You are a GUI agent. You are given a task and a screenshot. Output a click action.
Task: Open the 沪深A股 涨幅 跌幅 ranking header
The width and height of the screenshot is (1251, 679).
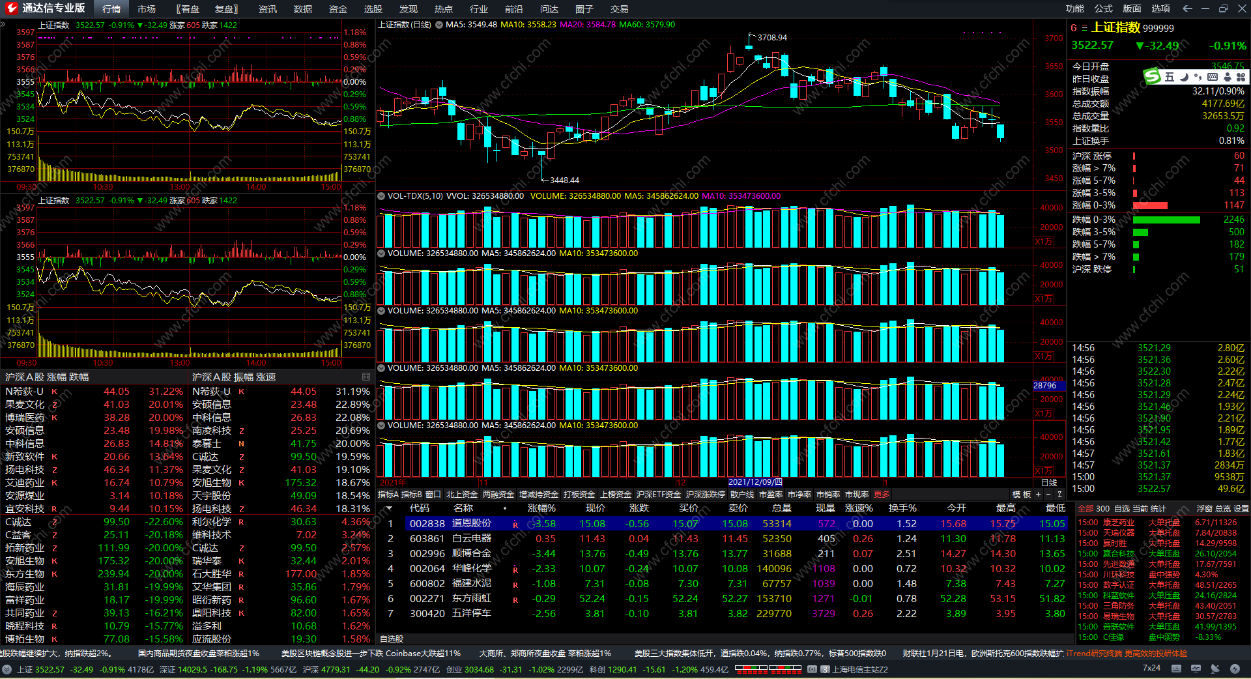47,377
